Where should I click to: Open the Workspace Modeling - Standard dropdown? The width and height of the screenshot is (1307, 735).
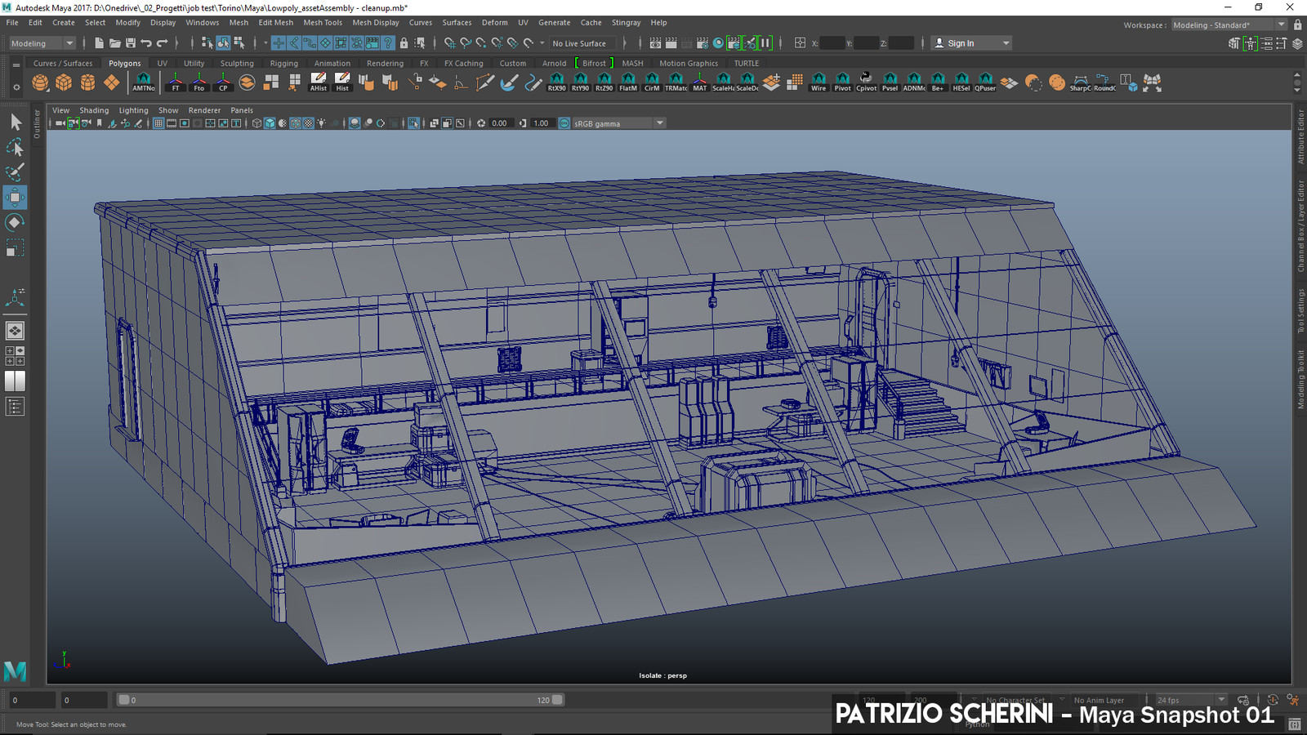(1230, 25)
